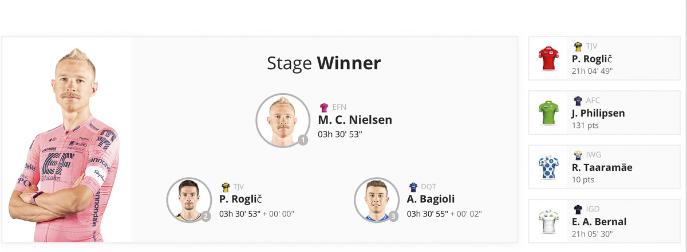Open J. Philipsen's name in standings
687x252 pixels.
tap(598, 113)
